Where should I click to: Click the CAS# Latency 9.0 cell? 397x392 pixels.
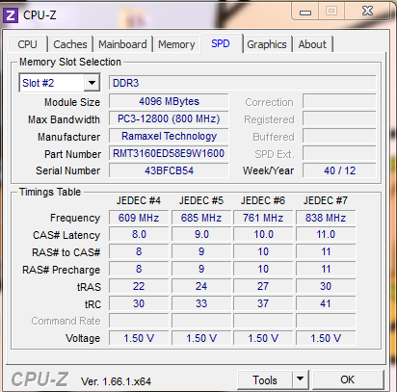[201, 234]
